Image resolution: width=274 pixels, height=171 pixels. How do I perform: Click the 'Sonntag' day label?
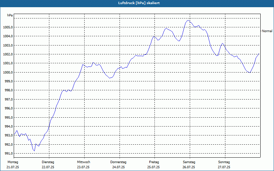[224, 162]
